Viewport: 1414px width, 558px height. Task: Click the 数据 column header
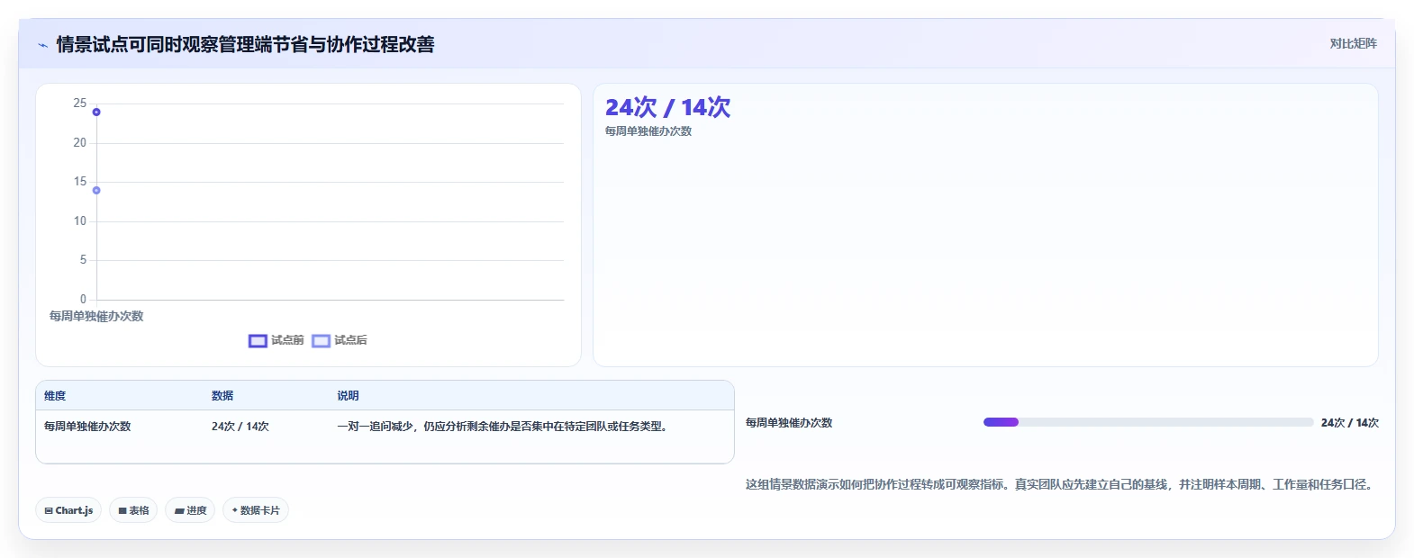[x=222, y=396]
